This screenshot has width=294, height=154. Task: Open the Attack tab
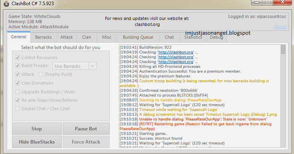click(x=67, y=37)
